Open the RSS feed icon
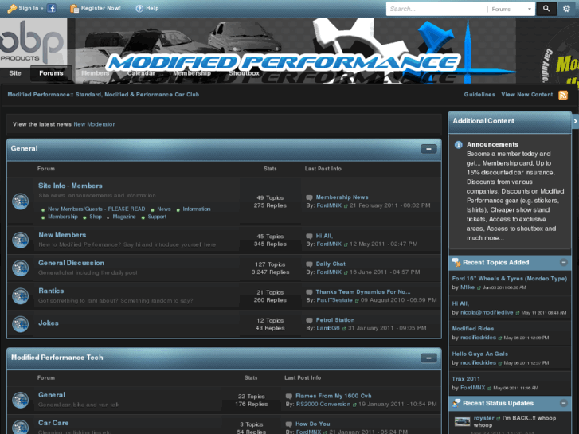The width and height of the screenshot is (579, 434). point(563,95)
